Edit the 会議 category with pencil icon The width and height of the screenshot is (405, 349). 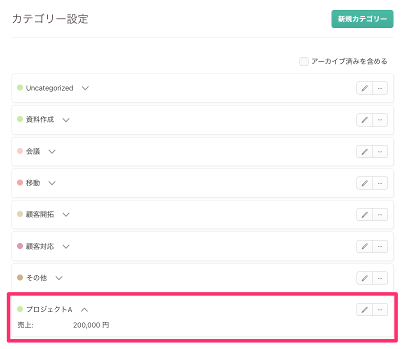tap(364, 151)
